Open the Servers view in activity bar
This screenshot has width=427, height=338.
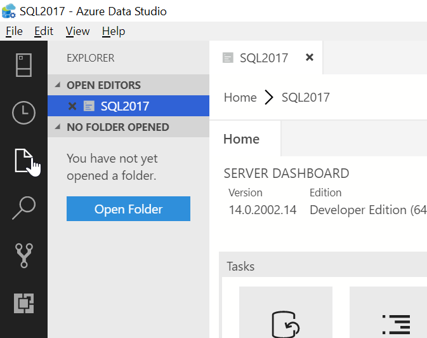23,65
